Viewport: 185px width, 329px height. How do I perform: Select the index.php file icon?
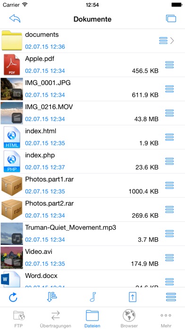12,161
